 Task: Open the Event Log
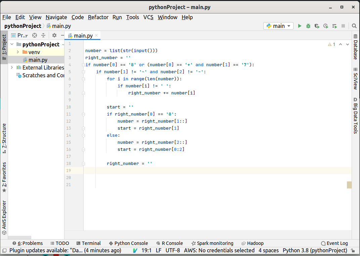[x=334, y=243]
